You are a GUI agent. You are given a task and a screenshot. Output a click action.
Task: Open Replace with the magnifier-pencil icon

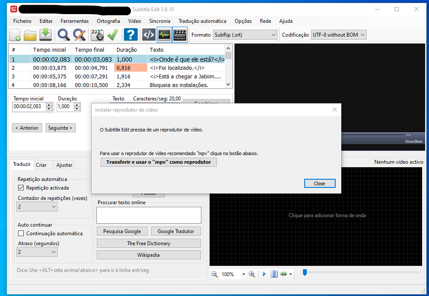tap(79, 35)
